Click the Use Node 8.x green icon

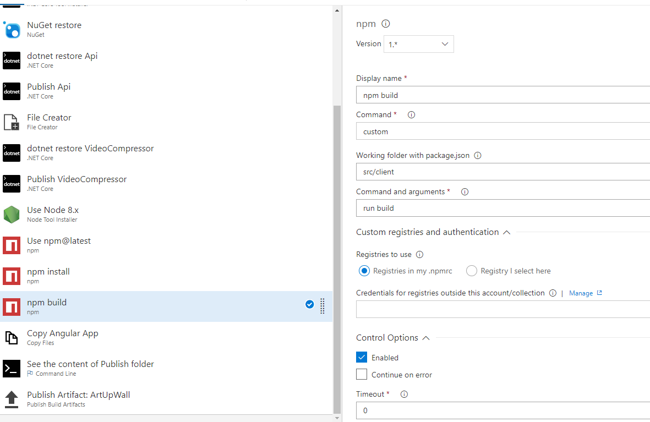click(12, 215)
